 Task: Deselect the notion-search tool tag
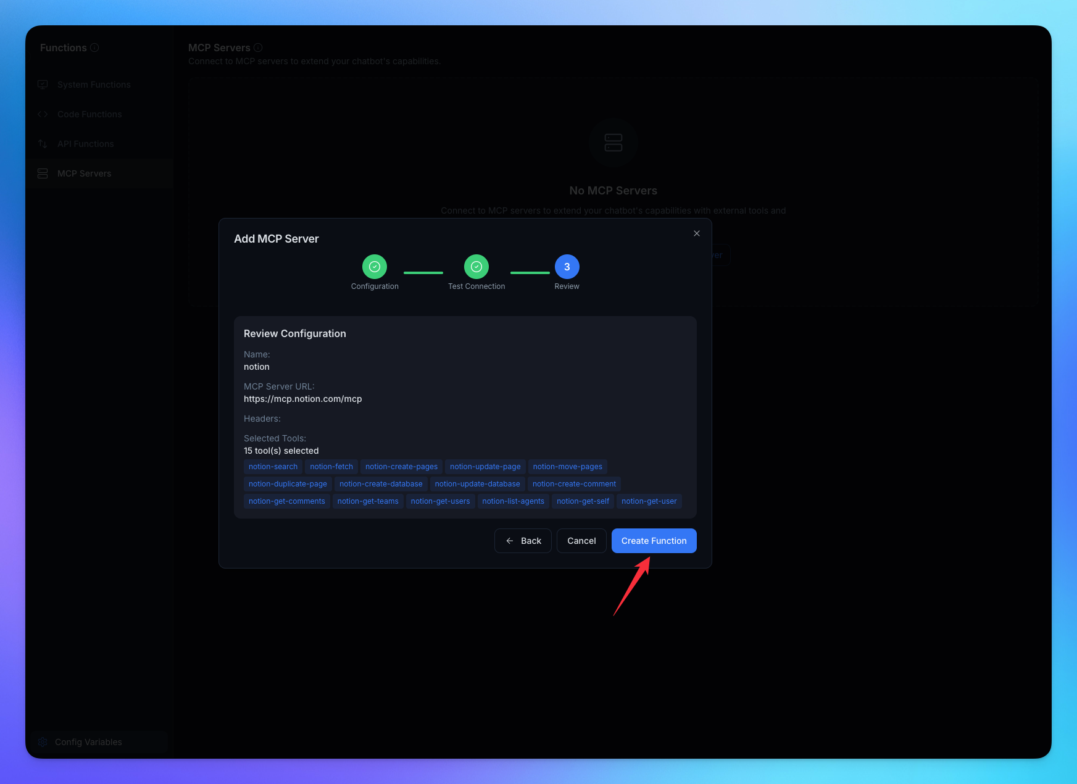click(x=272, y=466)
